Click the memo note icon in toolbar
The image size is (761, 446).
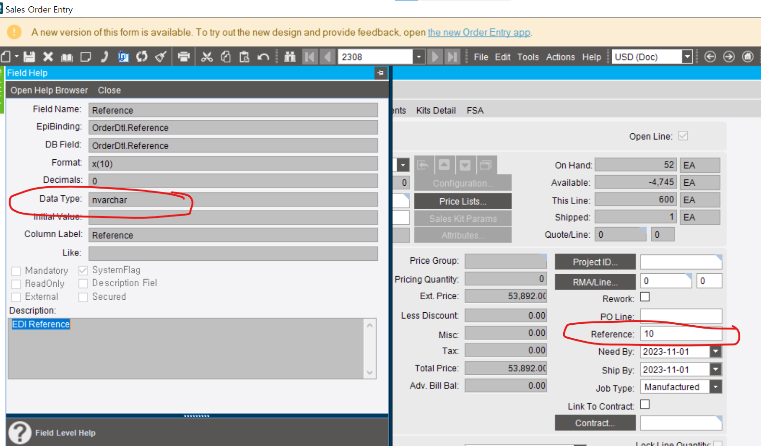[86, 57]
